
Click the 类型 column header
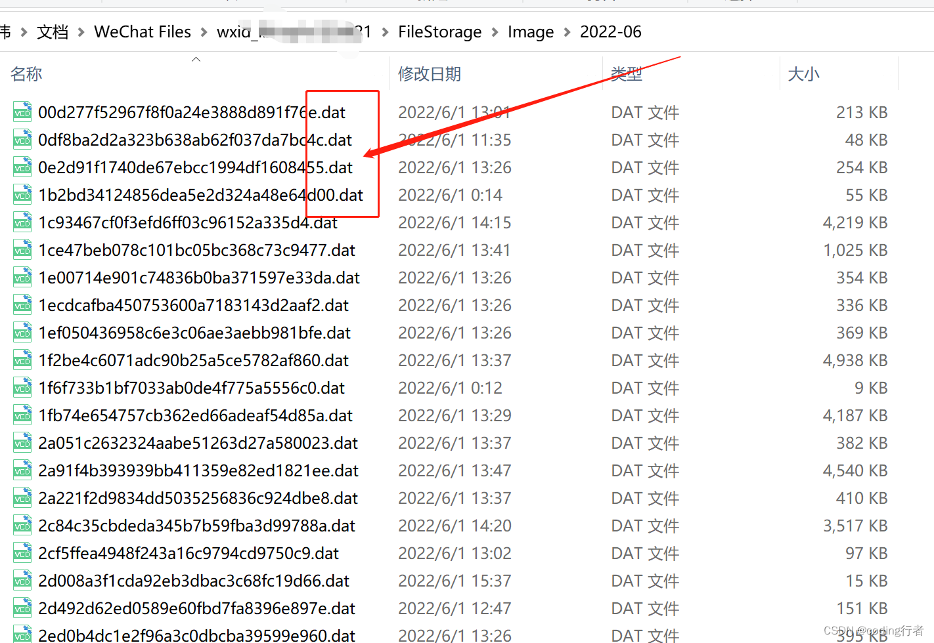pyautogui.click(x=626, y=73)
